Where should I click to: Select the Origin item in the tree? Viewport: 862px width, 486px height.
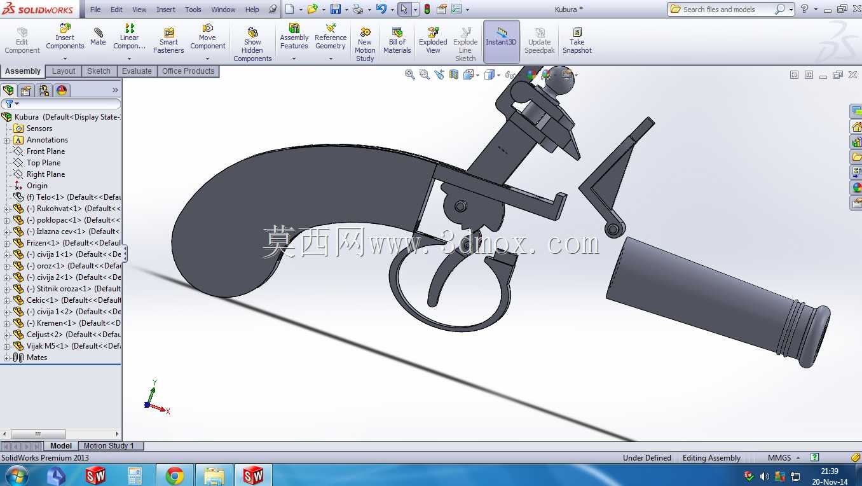37,186
